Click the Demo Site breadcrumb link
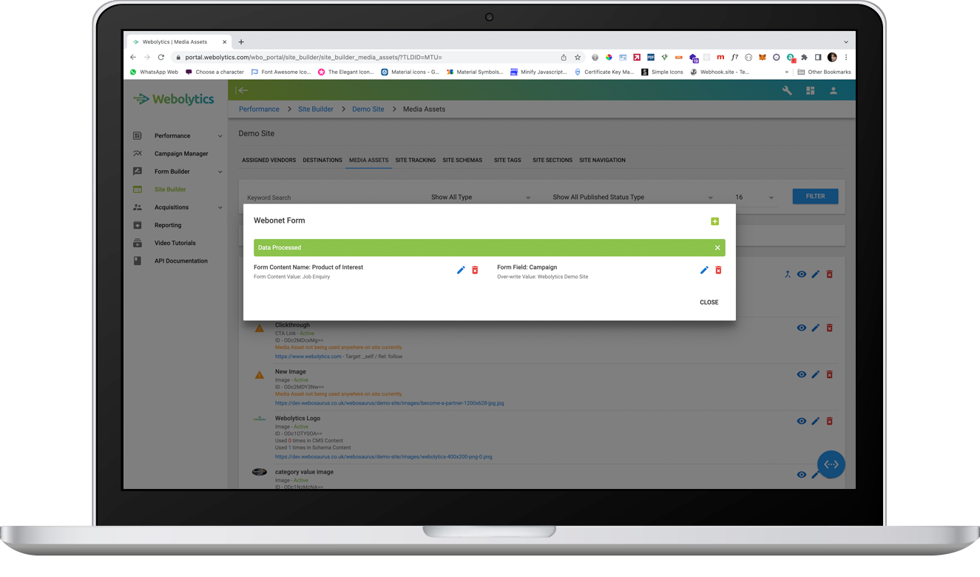 (x=368, y=109)
